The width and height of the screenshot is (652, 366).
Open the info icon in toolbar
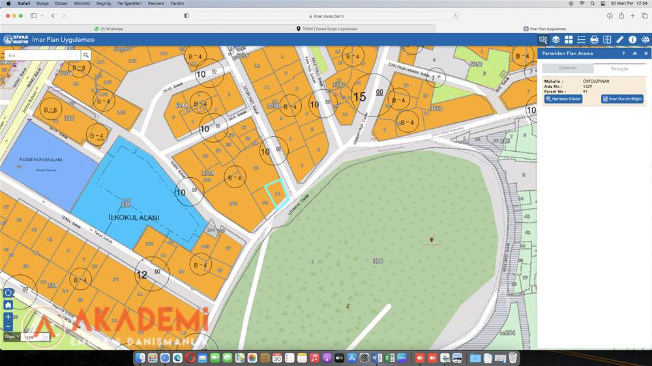click(x=632, y=40)
